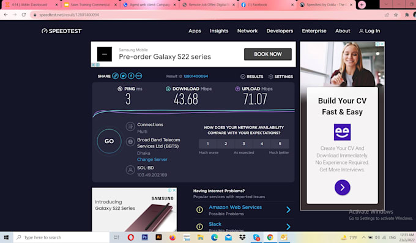Click Windows search box

point(62,237)
